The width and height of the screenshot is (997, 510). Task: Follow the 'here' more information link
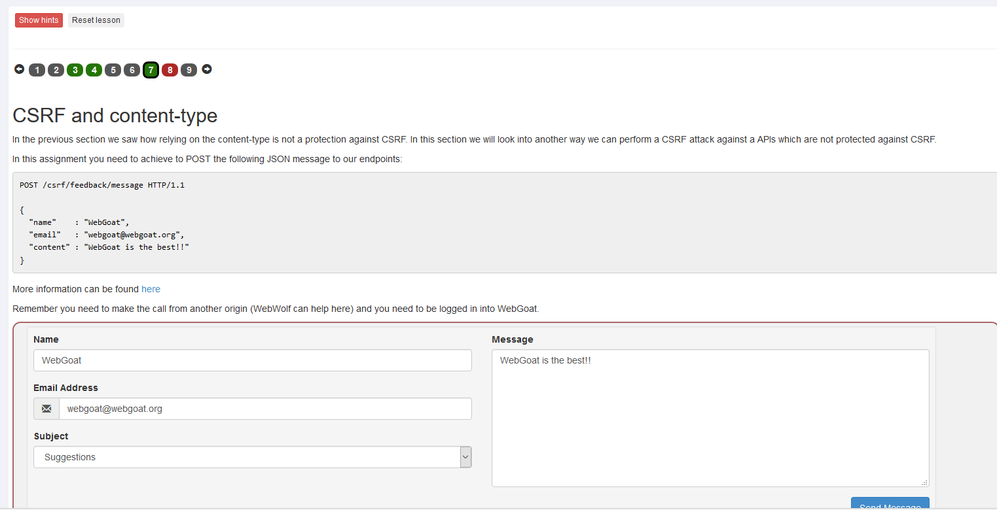click(x=151, y=289)
